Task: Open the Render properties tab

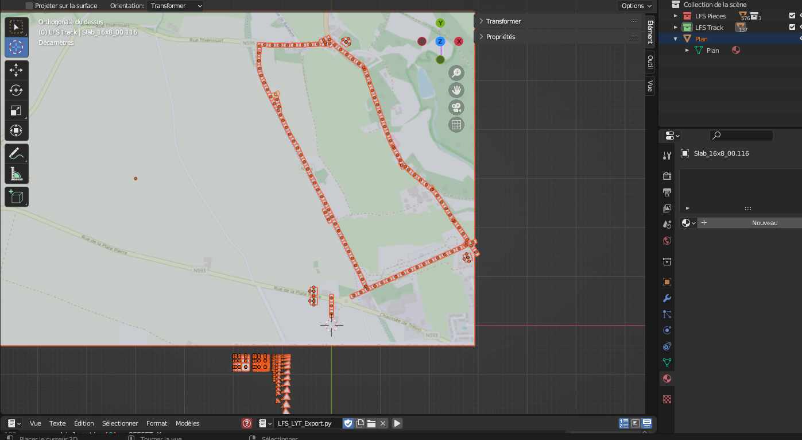Action: 667,176
